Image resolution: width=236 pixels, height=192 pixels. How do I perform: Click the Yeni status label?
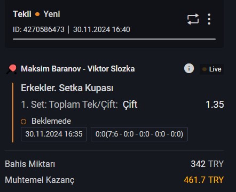click(52, 14)
